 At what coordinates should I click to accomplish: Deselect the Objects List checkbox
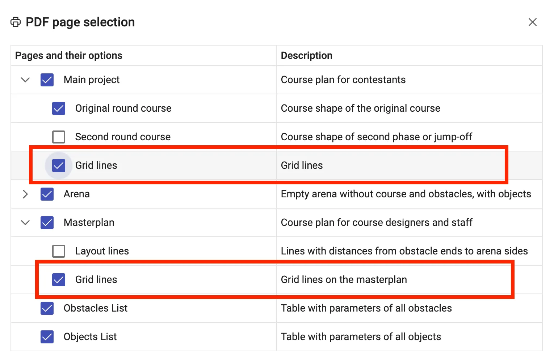coord(47,337)
